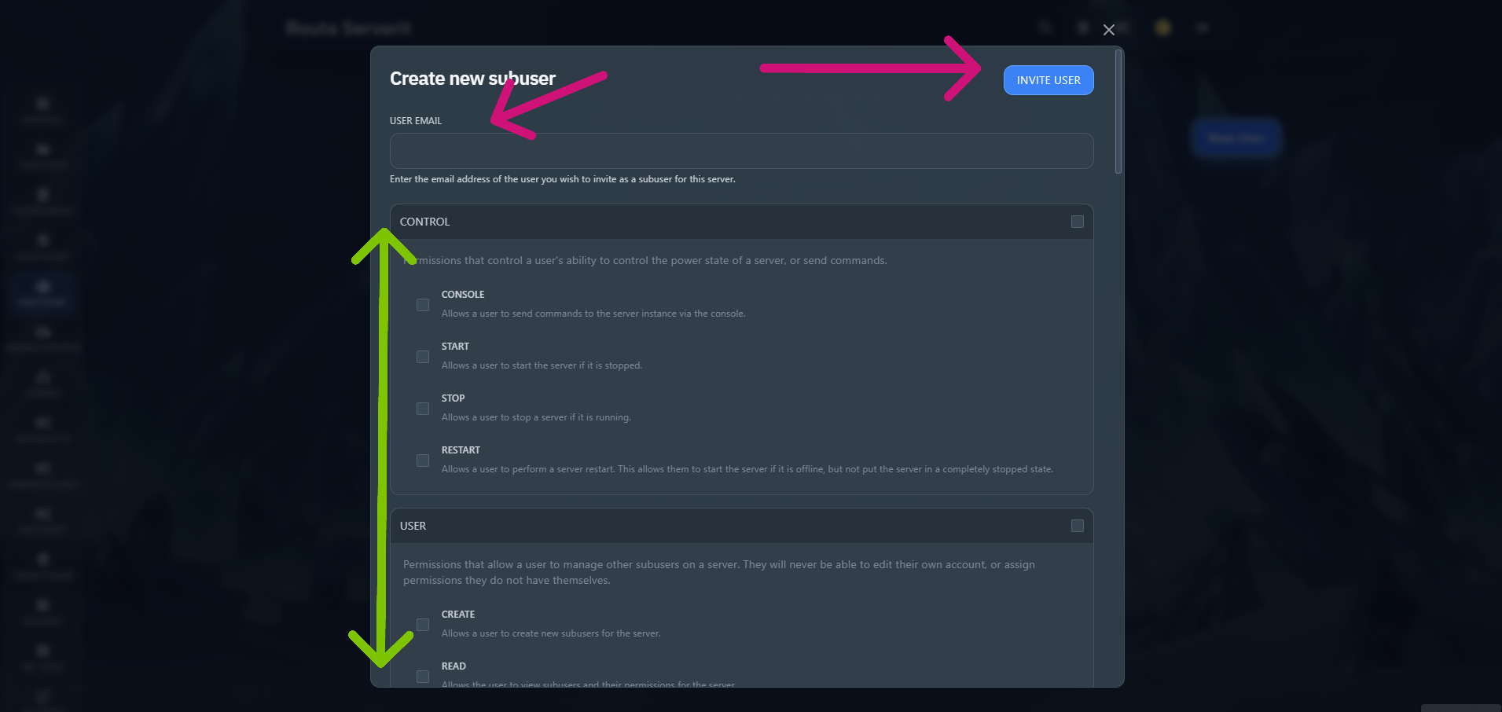Click the rightmost blurred top bar icon
This screenshot has height=712, width=1502.
point(1203,28)
